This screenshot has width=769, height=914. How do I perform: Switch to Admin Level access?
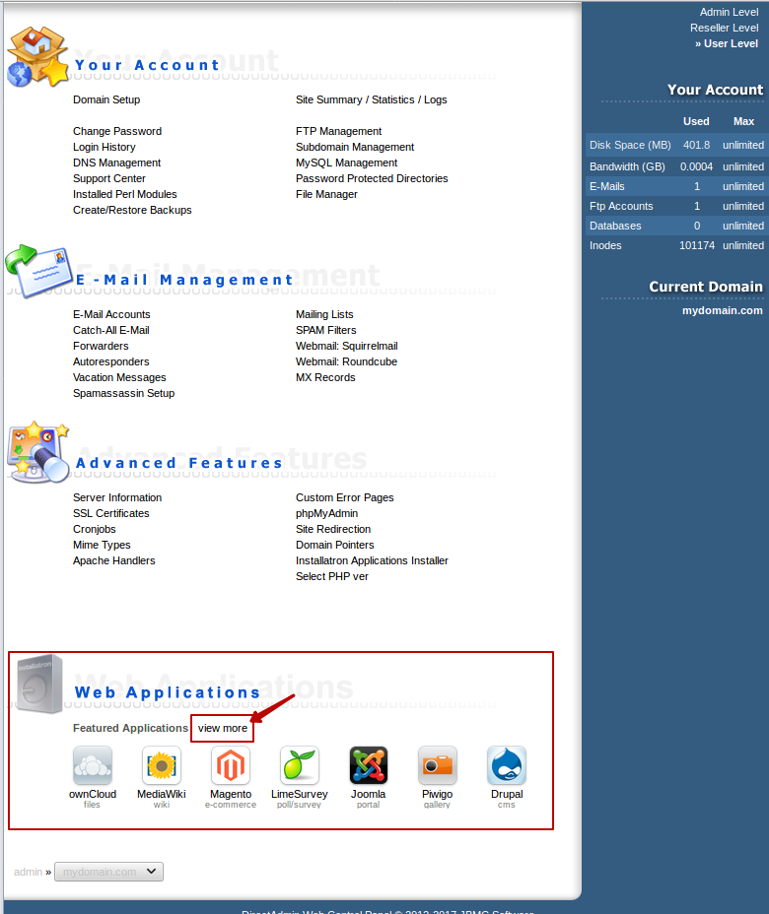click(x=729, y=12)
